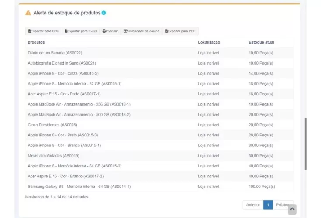
Task: Go to the Anterior page
Action: pos(253,205)
